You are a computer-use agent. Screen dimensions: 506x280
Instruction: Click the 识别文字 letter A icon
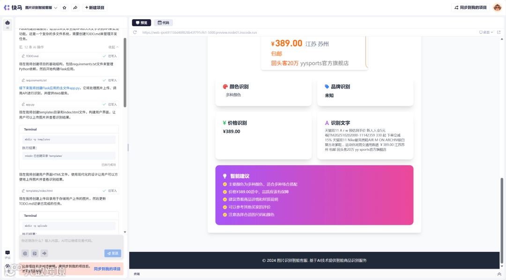click(327, 123)
